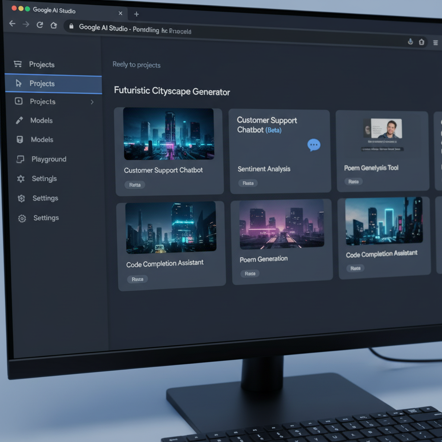Click the Rasa tag under Poem Generation
Viewport: 442px width, 442px height.
250,273
